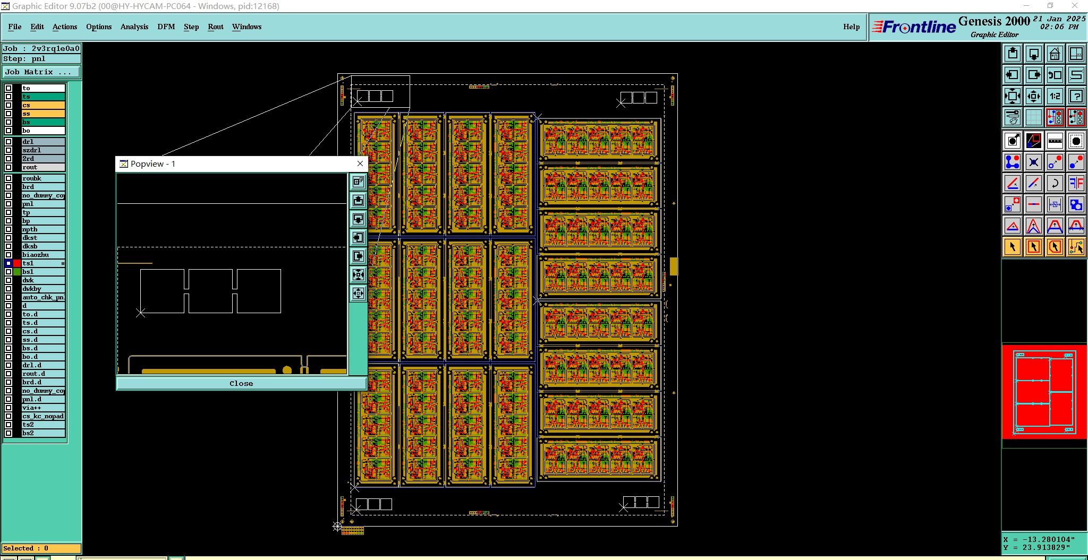Open the wrench and palette settings icon
The width and height of the screenshot is (1088, 560).
coord(1013,117)
